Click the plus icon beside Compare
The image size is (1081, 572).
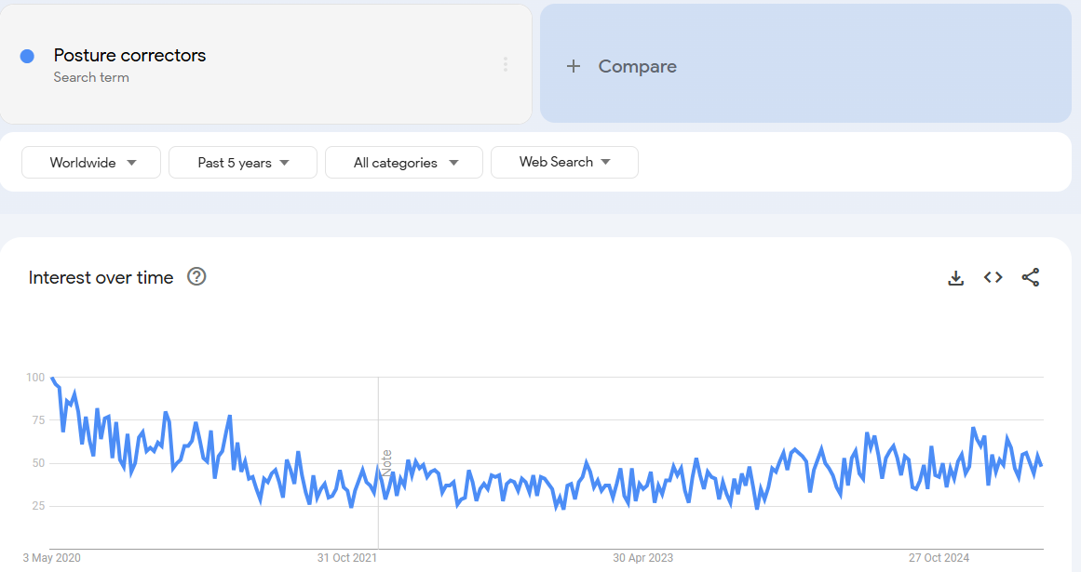[x=573, y=66]
